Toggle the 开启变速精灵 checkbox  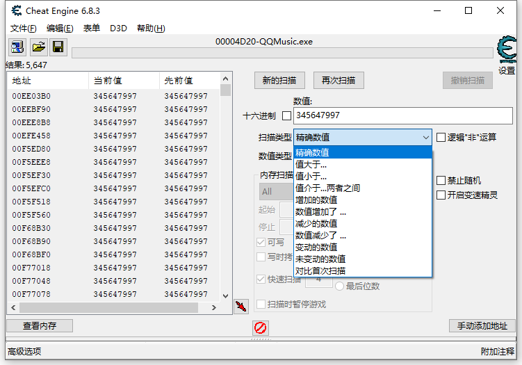[441, 195]
